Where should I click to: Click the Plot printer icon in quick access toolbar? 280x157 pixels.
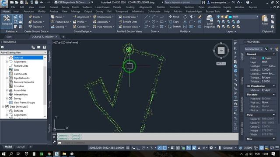click(36, 2)
